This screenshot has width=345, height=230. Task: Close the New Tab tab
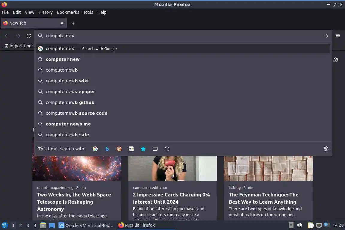click(62, 23)
